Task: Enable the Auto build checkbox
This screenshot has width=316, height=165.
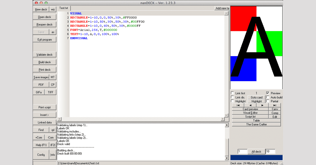Action: point(268,97)
